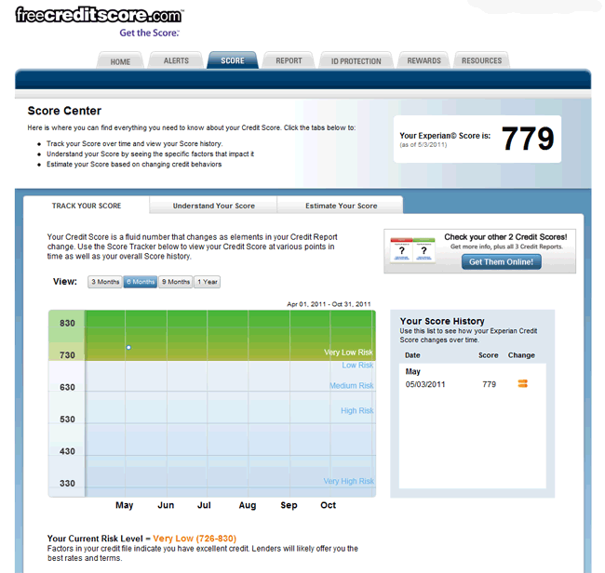Set chart view to 1 Year

tap(208, 282)
